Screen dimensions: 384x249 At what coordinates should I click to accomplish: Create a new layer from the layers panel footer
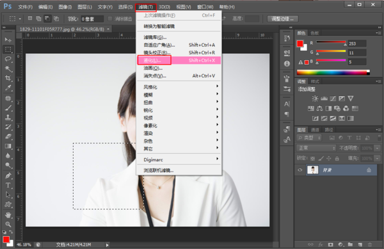coord(360,245)
